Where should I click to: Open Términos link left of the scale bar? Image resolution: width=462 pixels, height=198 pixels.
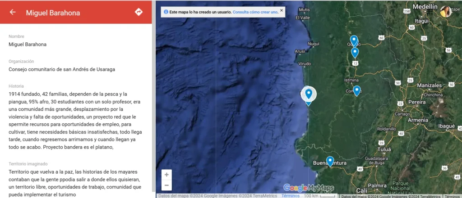point(290,196)
